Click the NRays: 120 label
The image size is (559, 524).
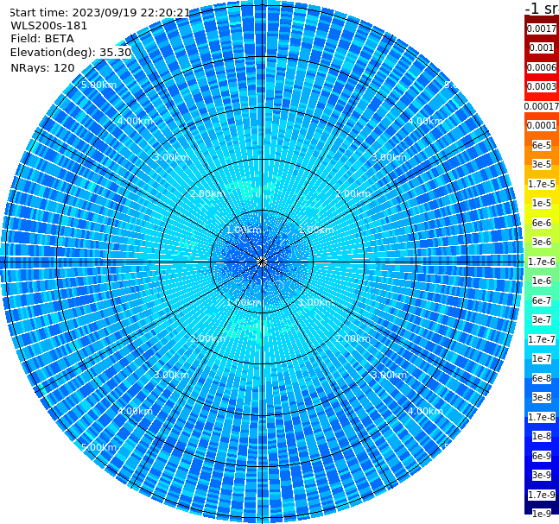coord(42,67)
